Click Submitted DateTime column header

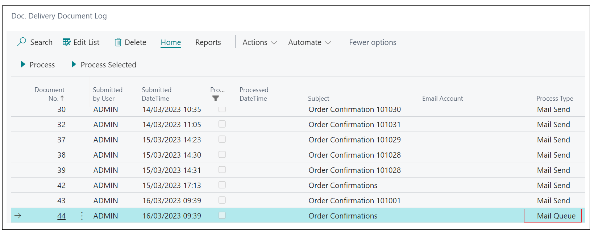click(x=157, y=94)
